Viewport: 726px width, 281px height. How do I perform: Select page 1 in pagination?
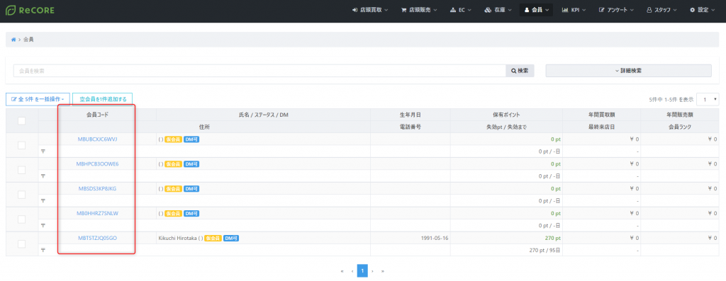[362, 271]
